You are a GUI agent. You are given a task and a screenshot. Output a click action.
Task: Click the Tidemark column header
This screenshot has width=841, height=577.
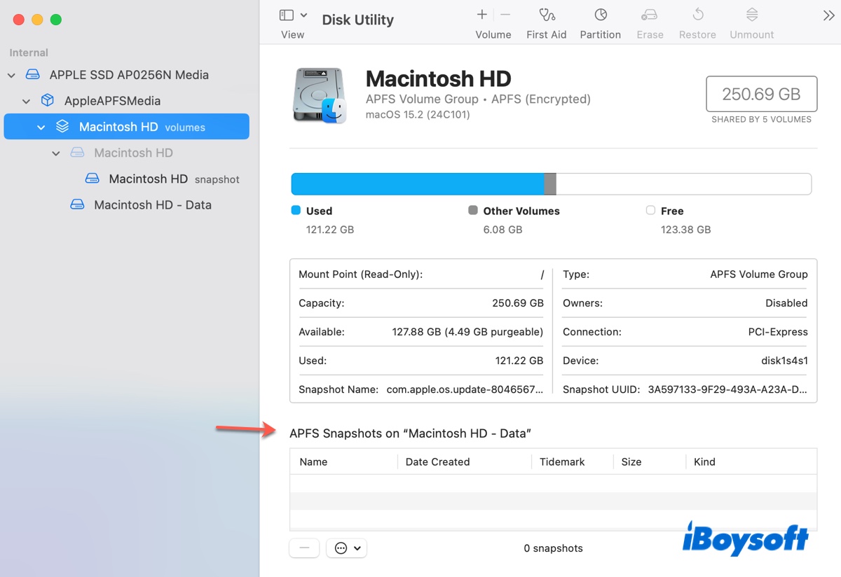point(562,461)
